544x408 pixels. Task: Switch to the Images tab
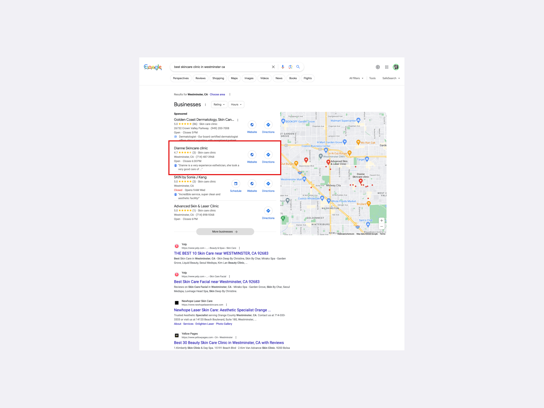[x=249, y=78]
